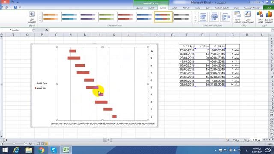Open the Name Box dropdown arrow
Viewport: 274px width, 154px height.
(30, 30)
